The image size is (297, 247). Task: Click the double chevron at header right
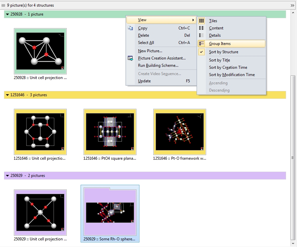[292, 5]
